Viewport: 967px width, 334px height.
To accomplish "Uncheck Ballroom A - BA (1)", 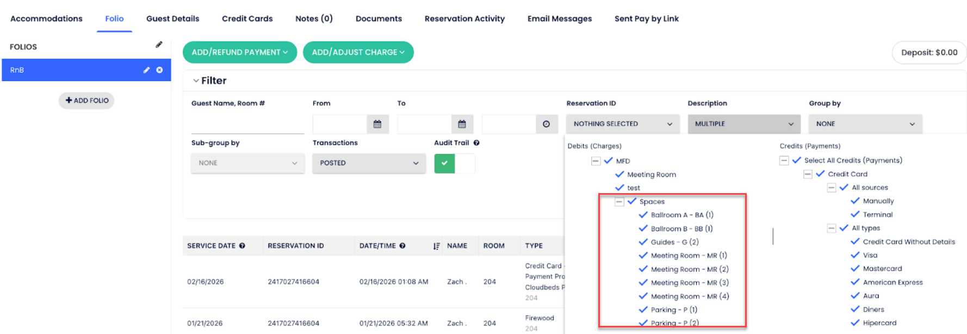I will [x=643, y=215].
